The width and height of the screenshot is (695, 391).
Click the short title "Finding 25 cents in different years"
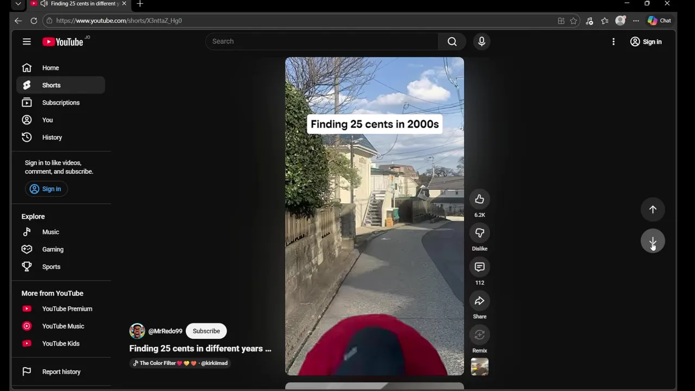tap(200, 349)
